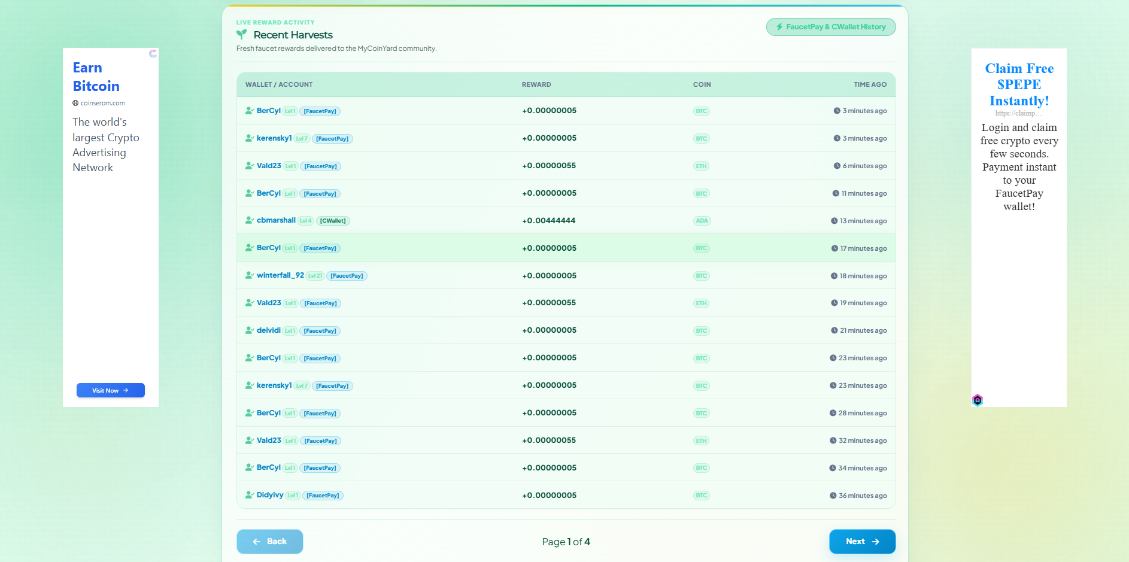The height and width of the screenshot is (562, 1129).
Task: Open FaucetPay & CWallet History
Action: point(831,27)
